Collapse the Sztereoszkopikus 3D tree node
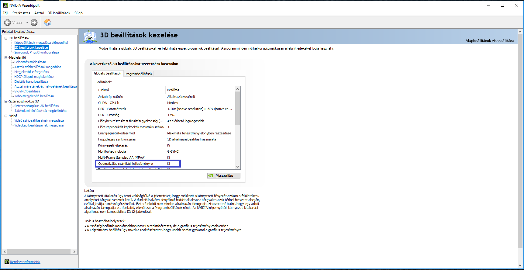The height and width of the screenshot is (270, 524). [x=6, y=101]
